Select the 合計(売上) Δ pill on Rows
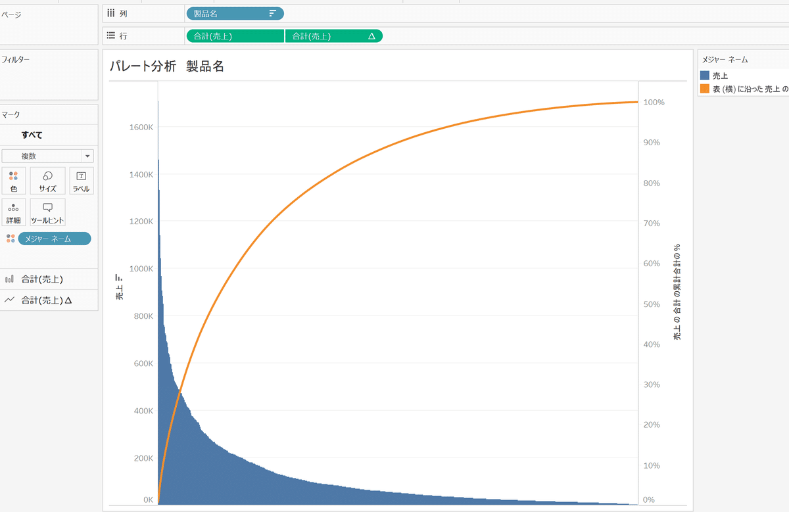 coord(333,35)
